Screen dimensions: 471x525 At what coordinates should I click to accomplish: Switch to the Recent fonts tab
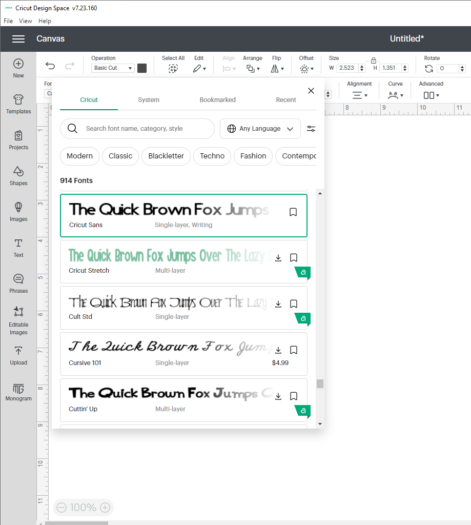pos(286,100)
